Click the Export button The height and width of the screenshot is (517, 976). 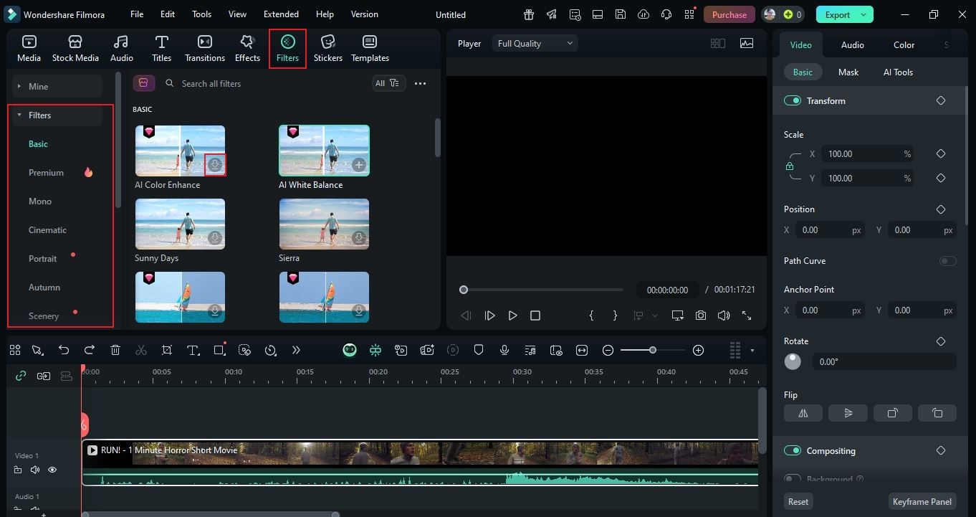pos(838,14)
